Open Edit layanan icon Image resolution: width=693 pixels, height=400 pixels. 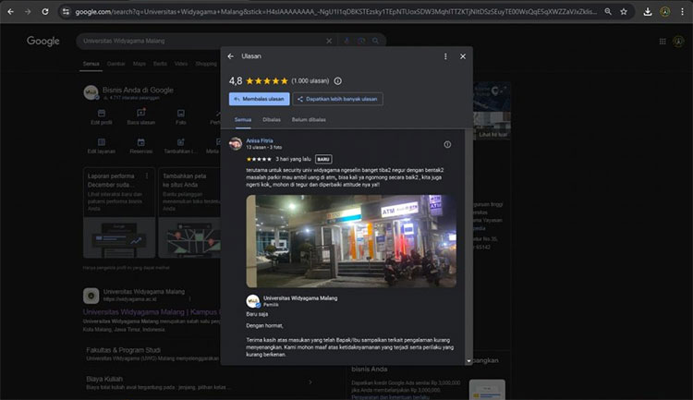[102, 142]
